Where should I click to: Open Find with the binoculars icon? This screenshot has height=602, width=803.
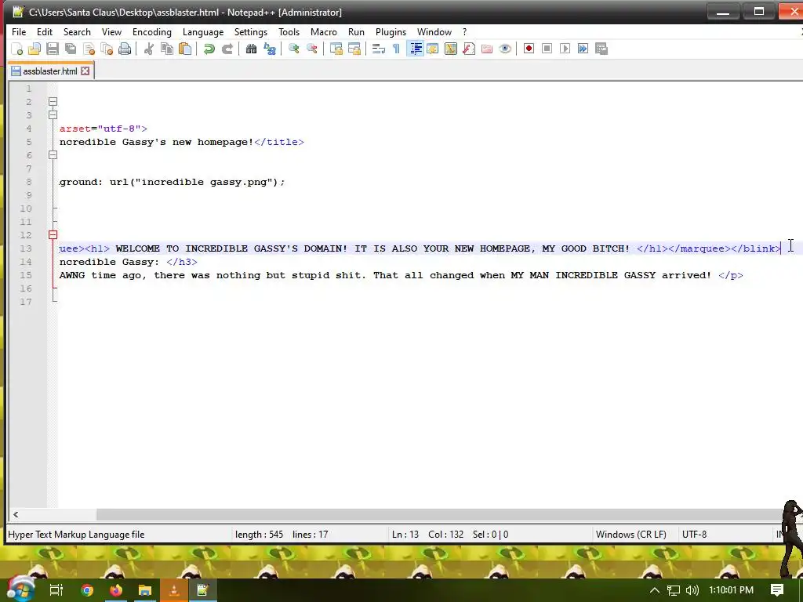(251, 49)
